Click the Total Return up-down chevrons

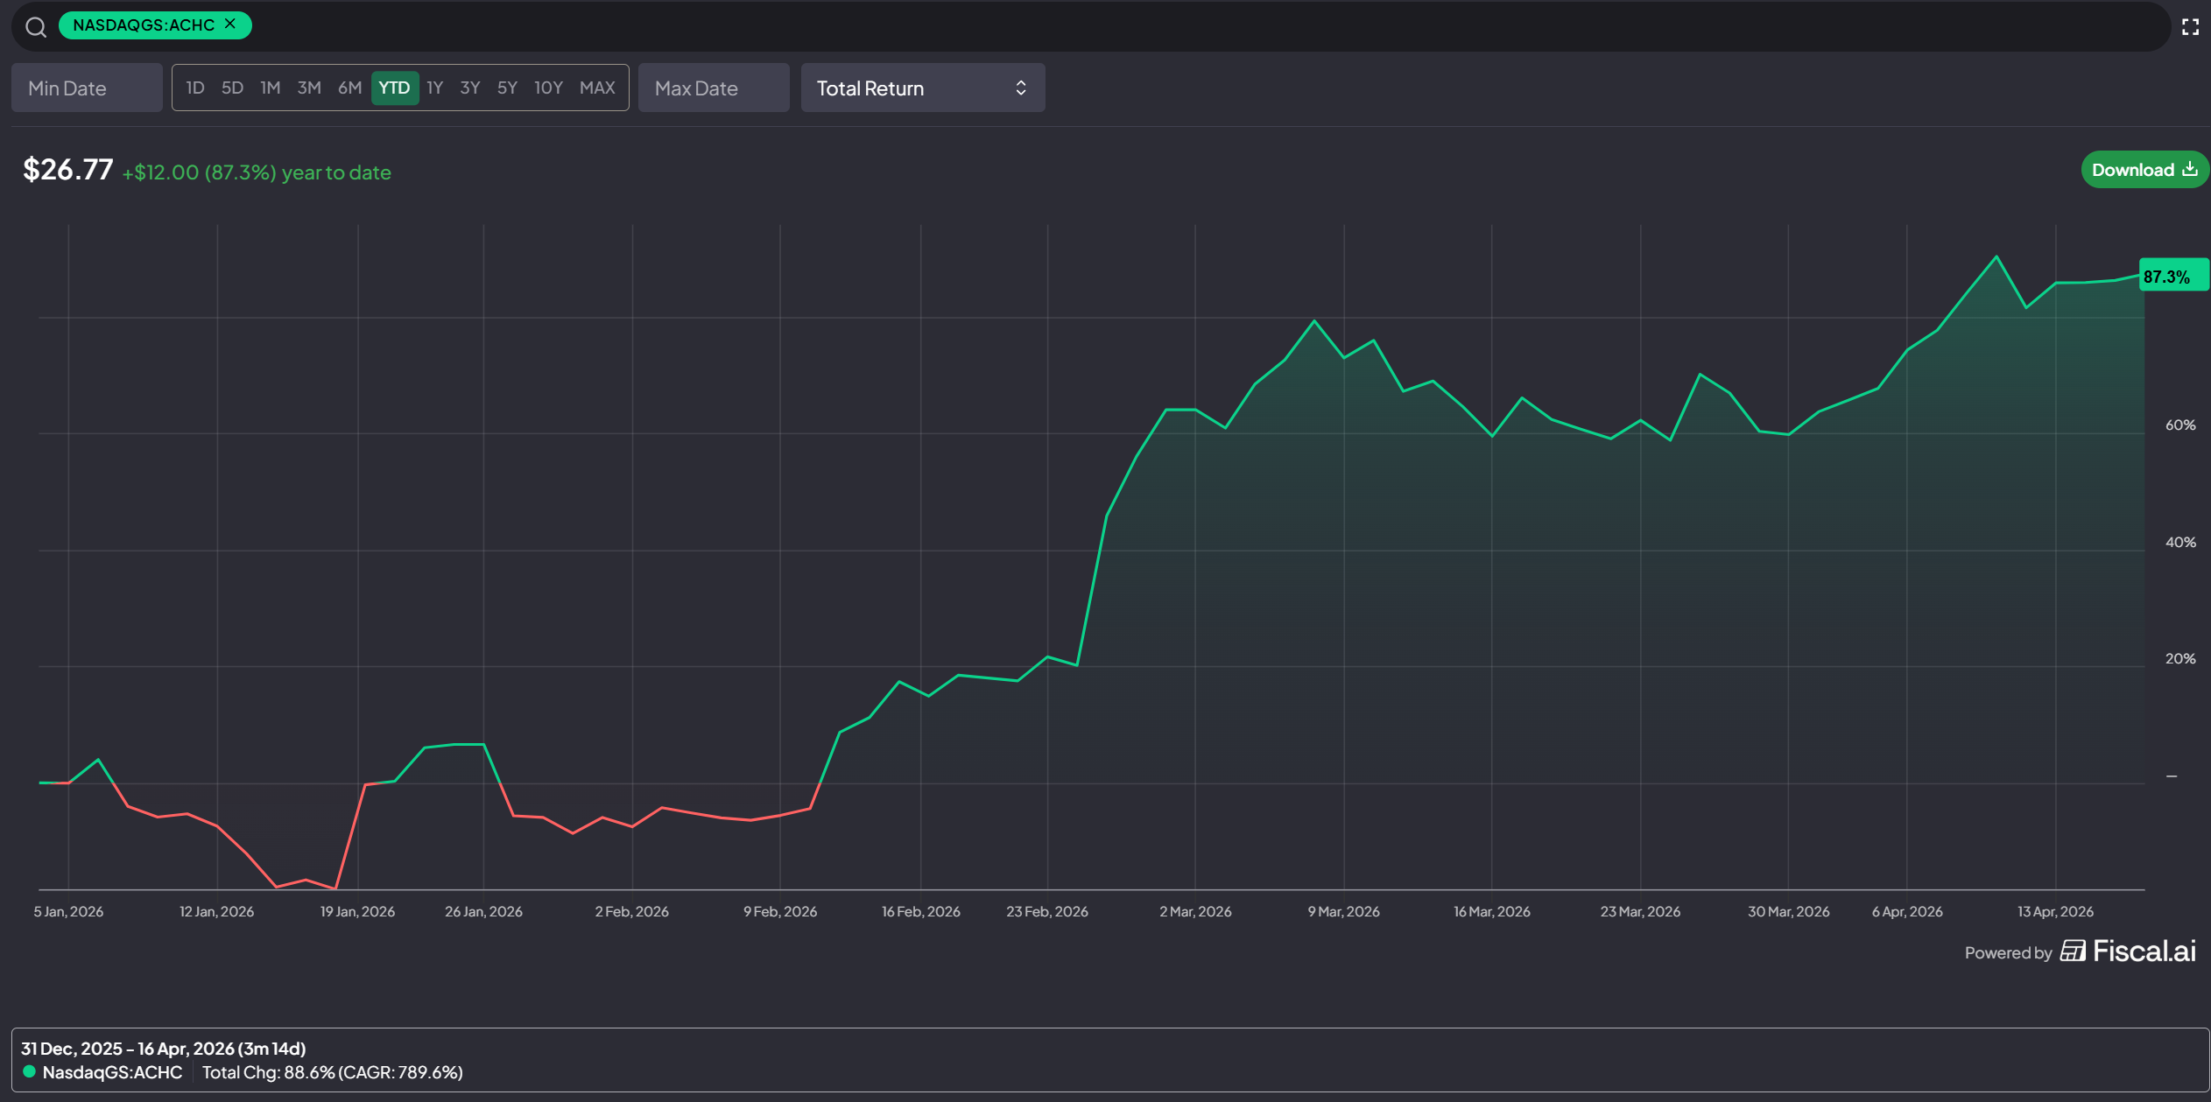(1020, 88)
